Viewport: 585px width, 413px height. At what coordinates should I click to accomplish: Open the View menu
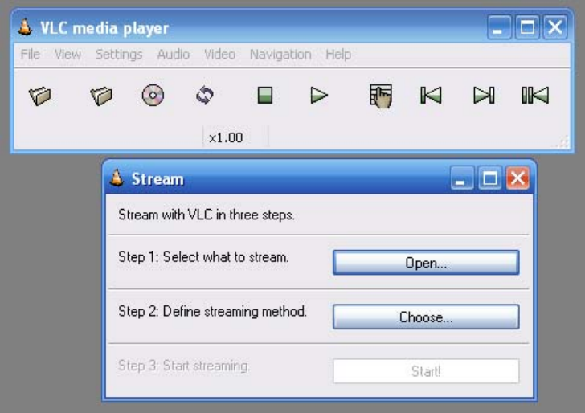point(67,55)
